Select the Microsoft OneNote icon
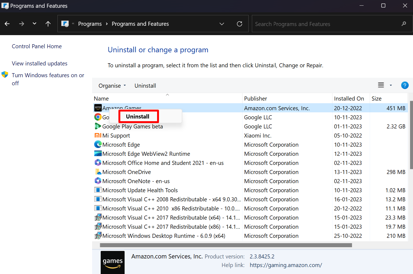 (x=98, y=181)
